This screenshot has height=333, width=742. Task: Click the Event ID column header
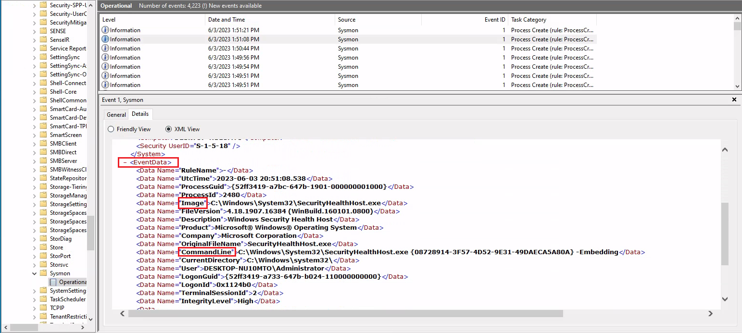coord(495,20)
